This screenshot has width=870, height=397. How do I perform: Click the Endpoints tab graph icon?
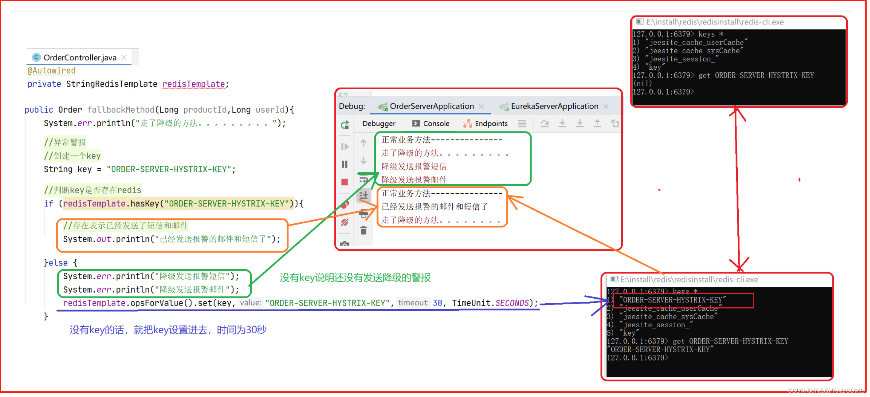(468, 124)
